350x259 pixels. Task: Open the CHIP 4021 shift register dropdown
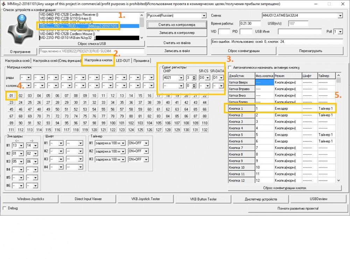click(x=181, y=78)
